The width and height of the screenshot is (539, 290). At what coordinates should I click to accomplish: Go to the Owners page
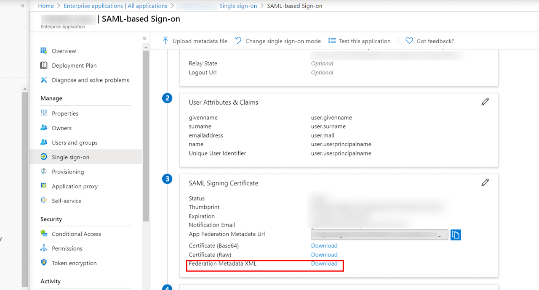click(x=61, y=128)
